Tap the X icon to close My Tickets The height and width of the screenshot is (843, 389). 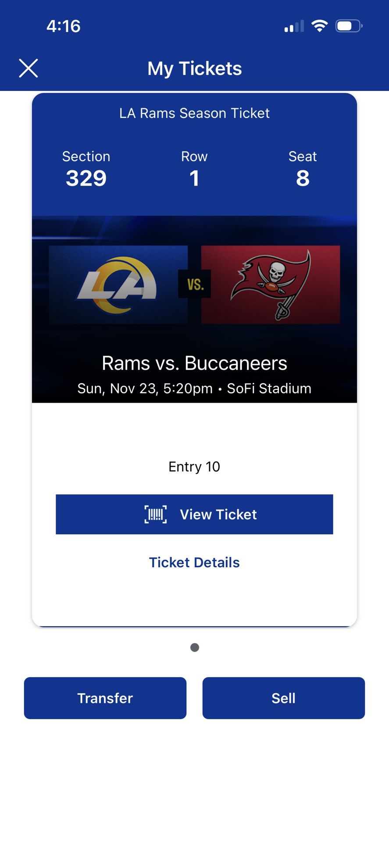(x=28, y=68)
